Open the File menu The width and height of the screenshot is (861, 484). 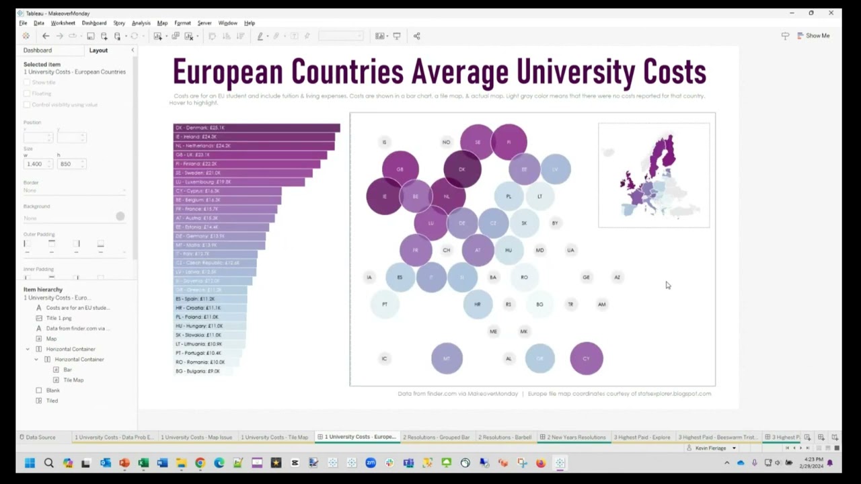(x=23, y=23)
